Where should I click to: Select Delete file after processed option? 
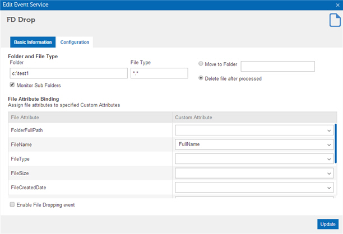point(201,78)
